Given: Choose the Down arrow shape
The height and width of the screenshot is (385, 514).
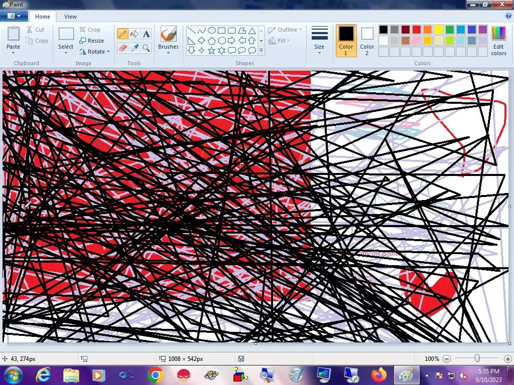Looking at the screenshot, I should coord(192,51).
